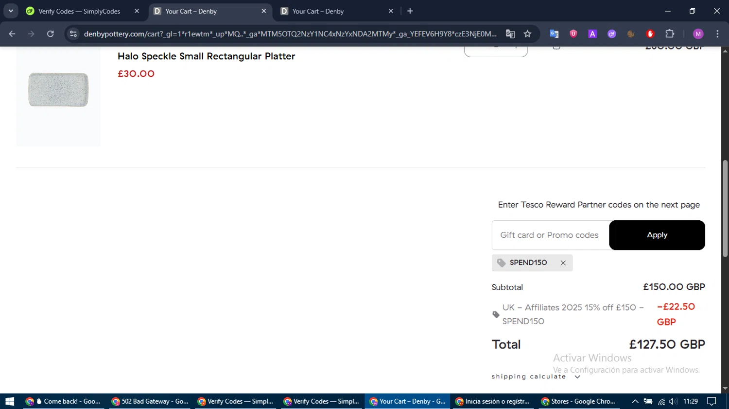Open the Google Translate extension

tap(554, 34)
